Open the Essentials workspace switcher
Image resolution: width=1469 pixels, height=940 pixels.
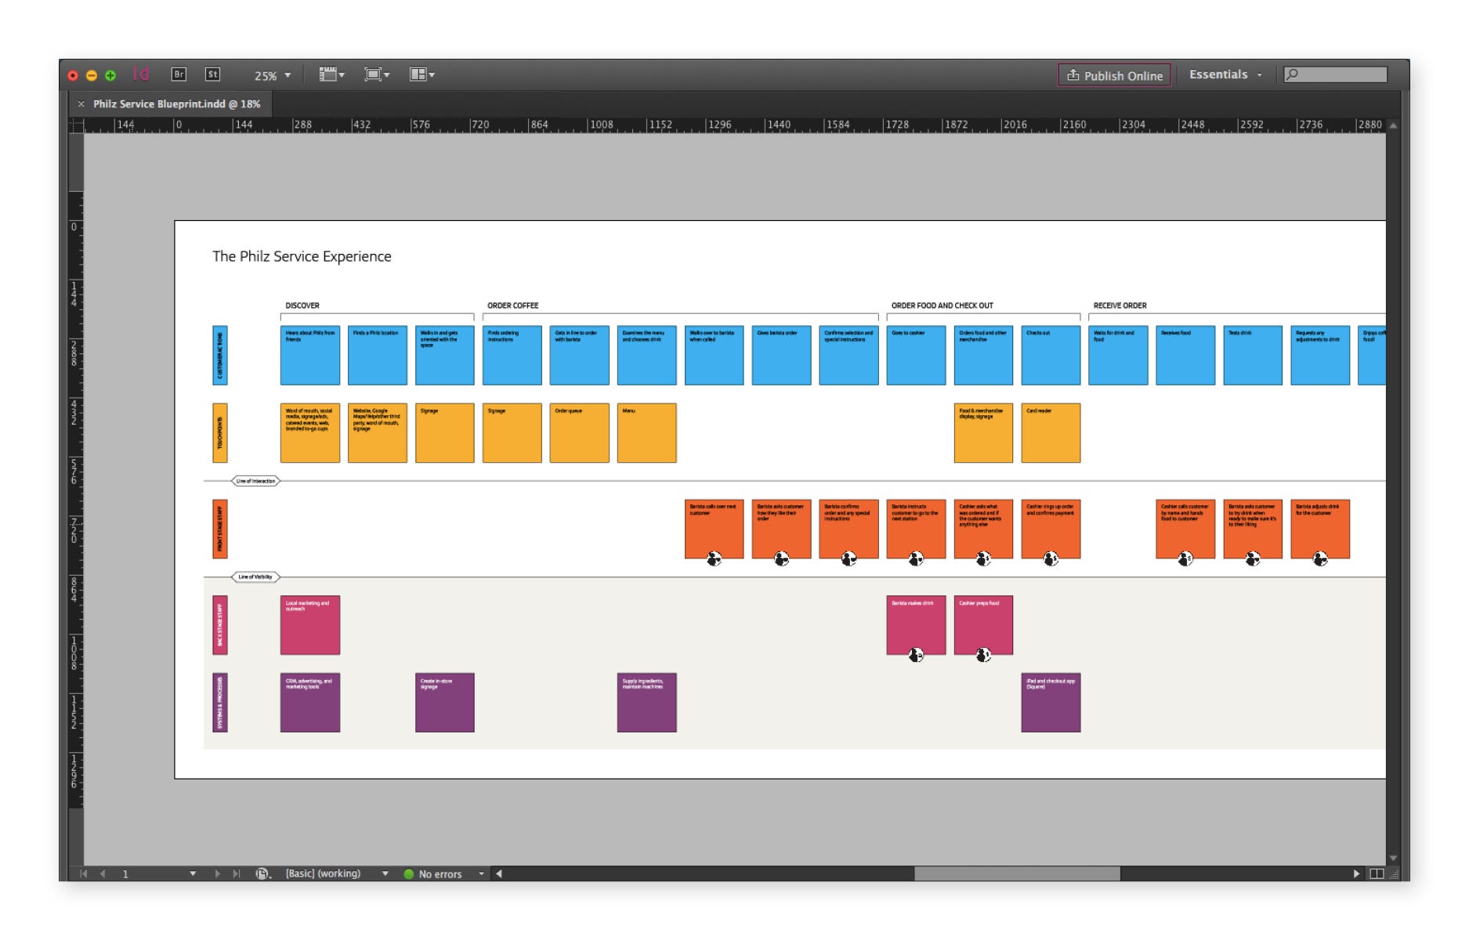(x=1225, y=74)
